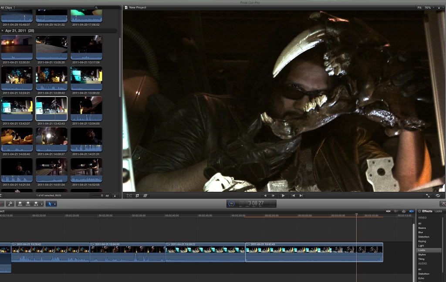Click the timeline playhead marker

(x=356, y=214)
